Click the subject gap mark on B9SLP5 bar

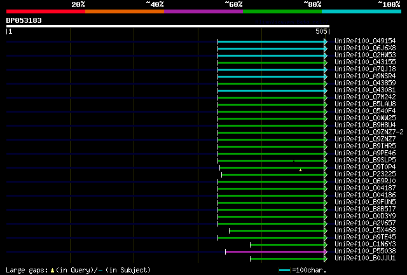(x=294, y=161)
